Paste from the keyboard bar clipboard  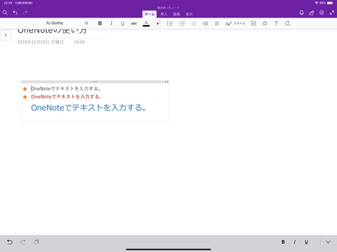click(x=36, y=242)
